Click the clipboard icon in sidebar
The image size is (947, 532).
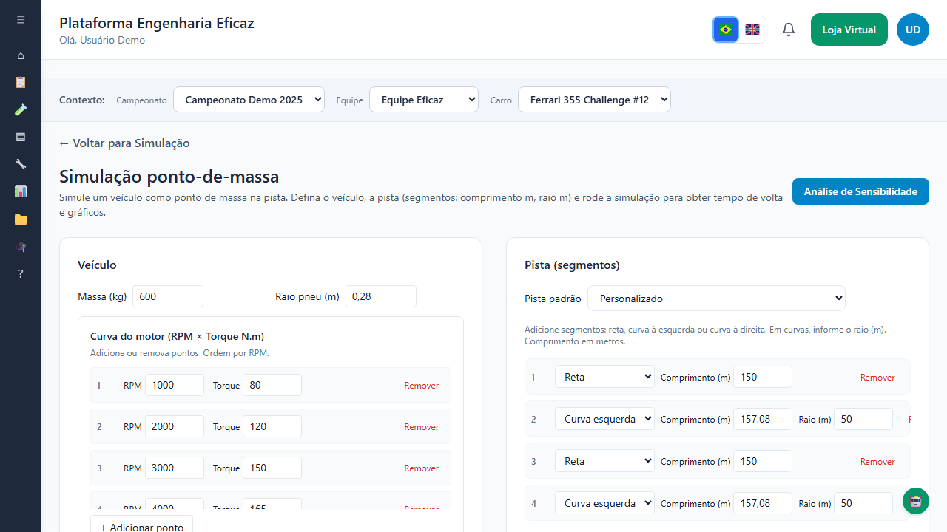point(21,82)
